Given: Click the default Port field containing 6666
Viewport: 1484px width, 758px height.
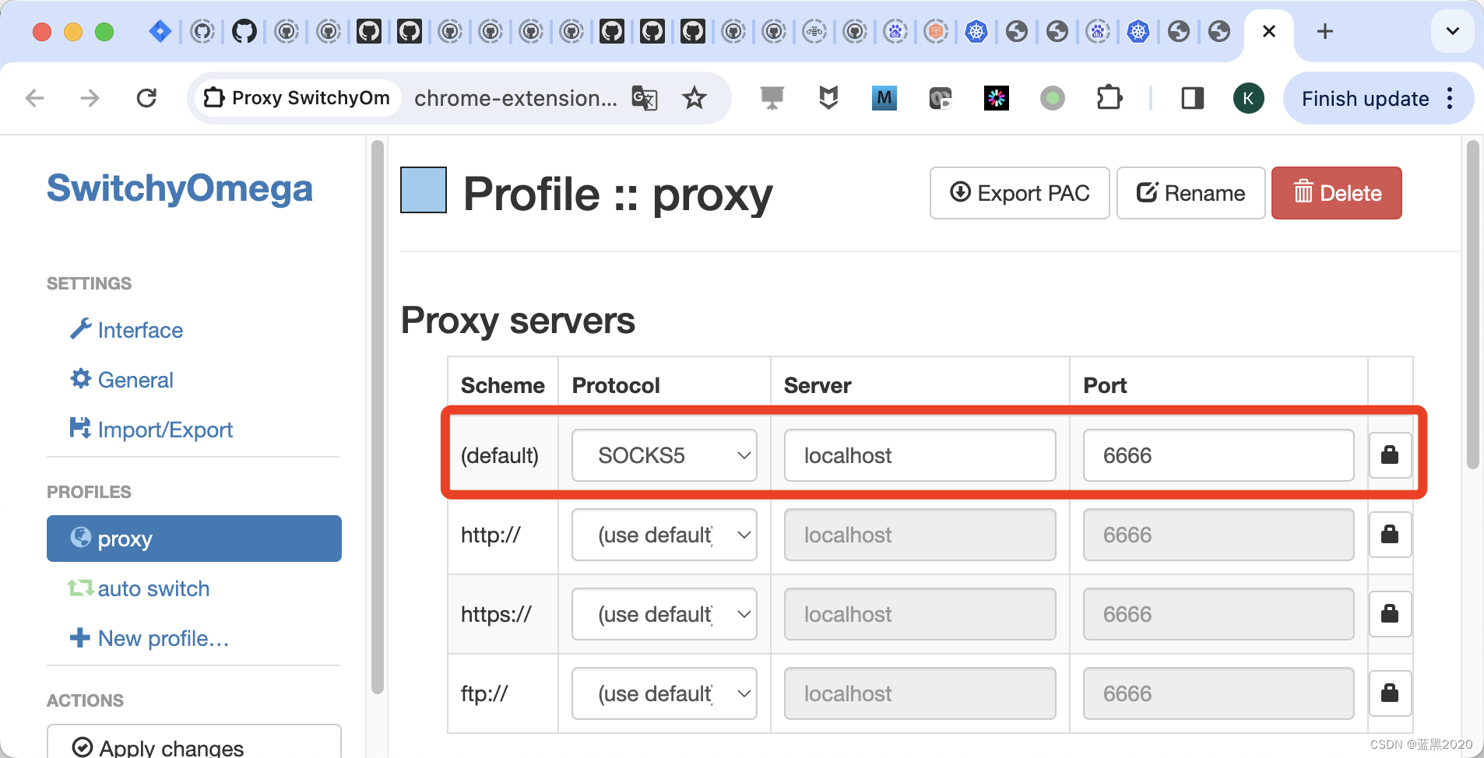Looking at the screenshot, I should [1218, 455].
